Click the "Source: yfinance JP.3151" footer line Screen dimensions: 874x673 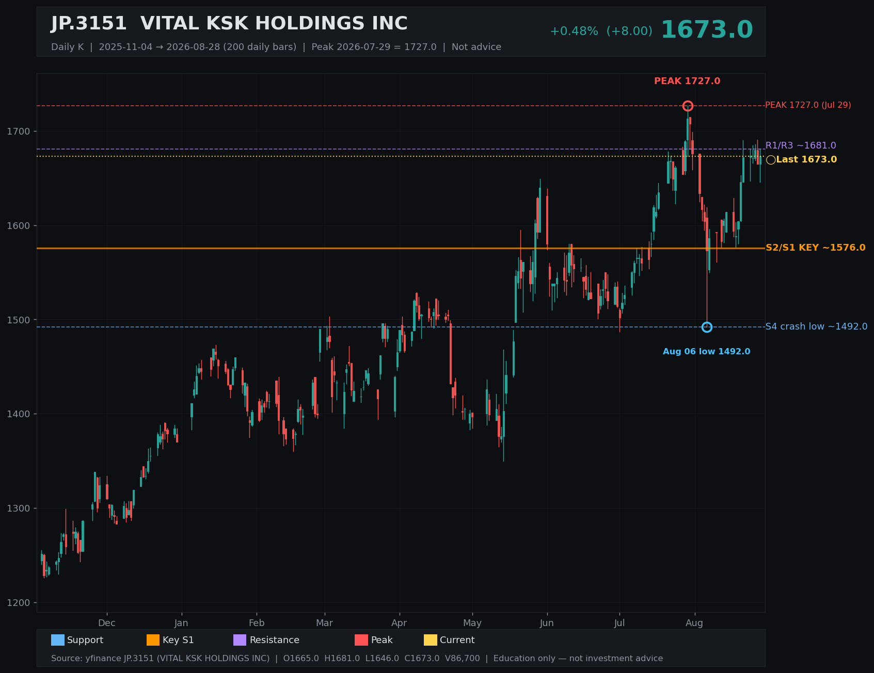click(357, 659)
